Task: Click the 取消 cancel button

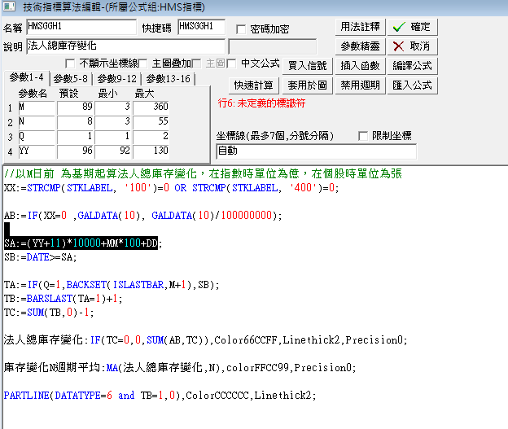Action: coord(412,46)
